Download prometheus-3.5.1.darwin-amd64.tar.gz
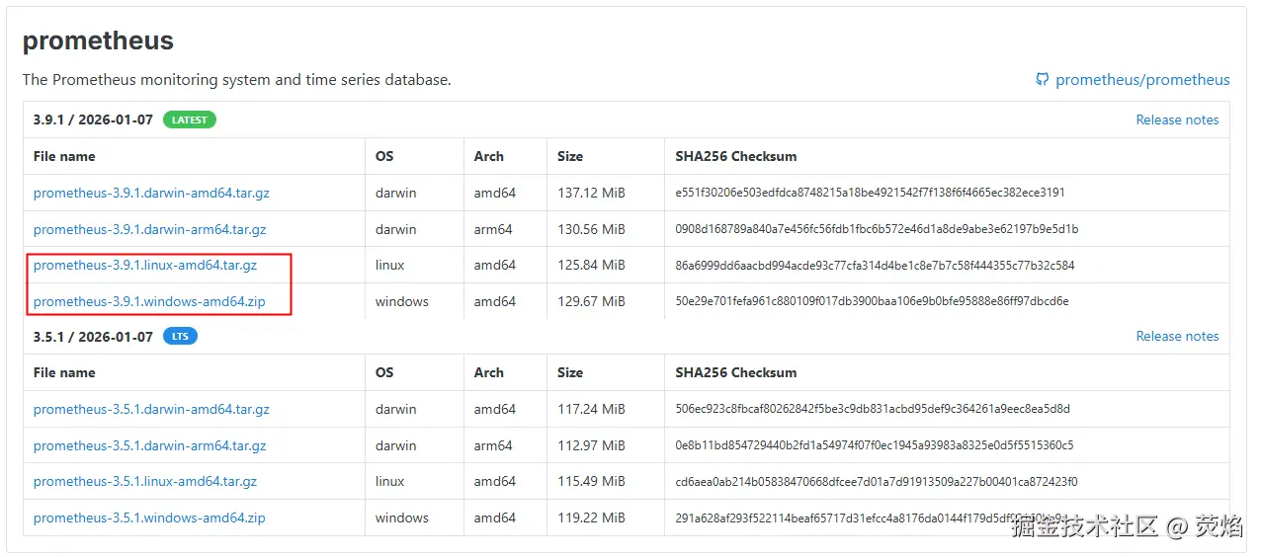Screen dimensions: 1261x557 (x=151, y=409)
